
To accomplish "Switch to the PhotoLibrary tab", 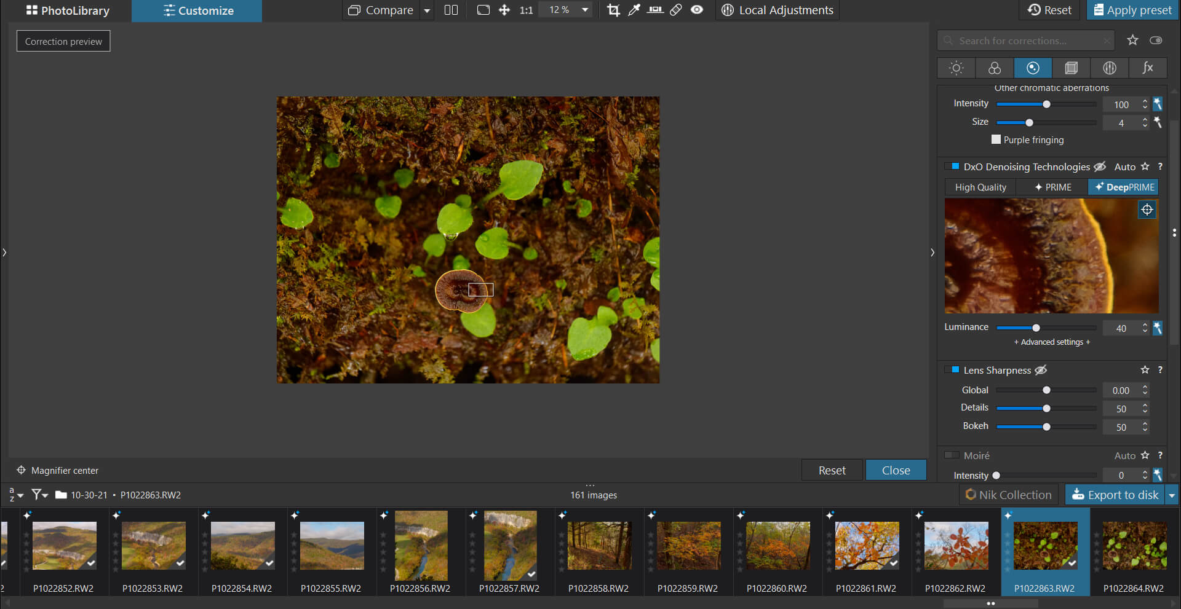I will tap(67, 10).
